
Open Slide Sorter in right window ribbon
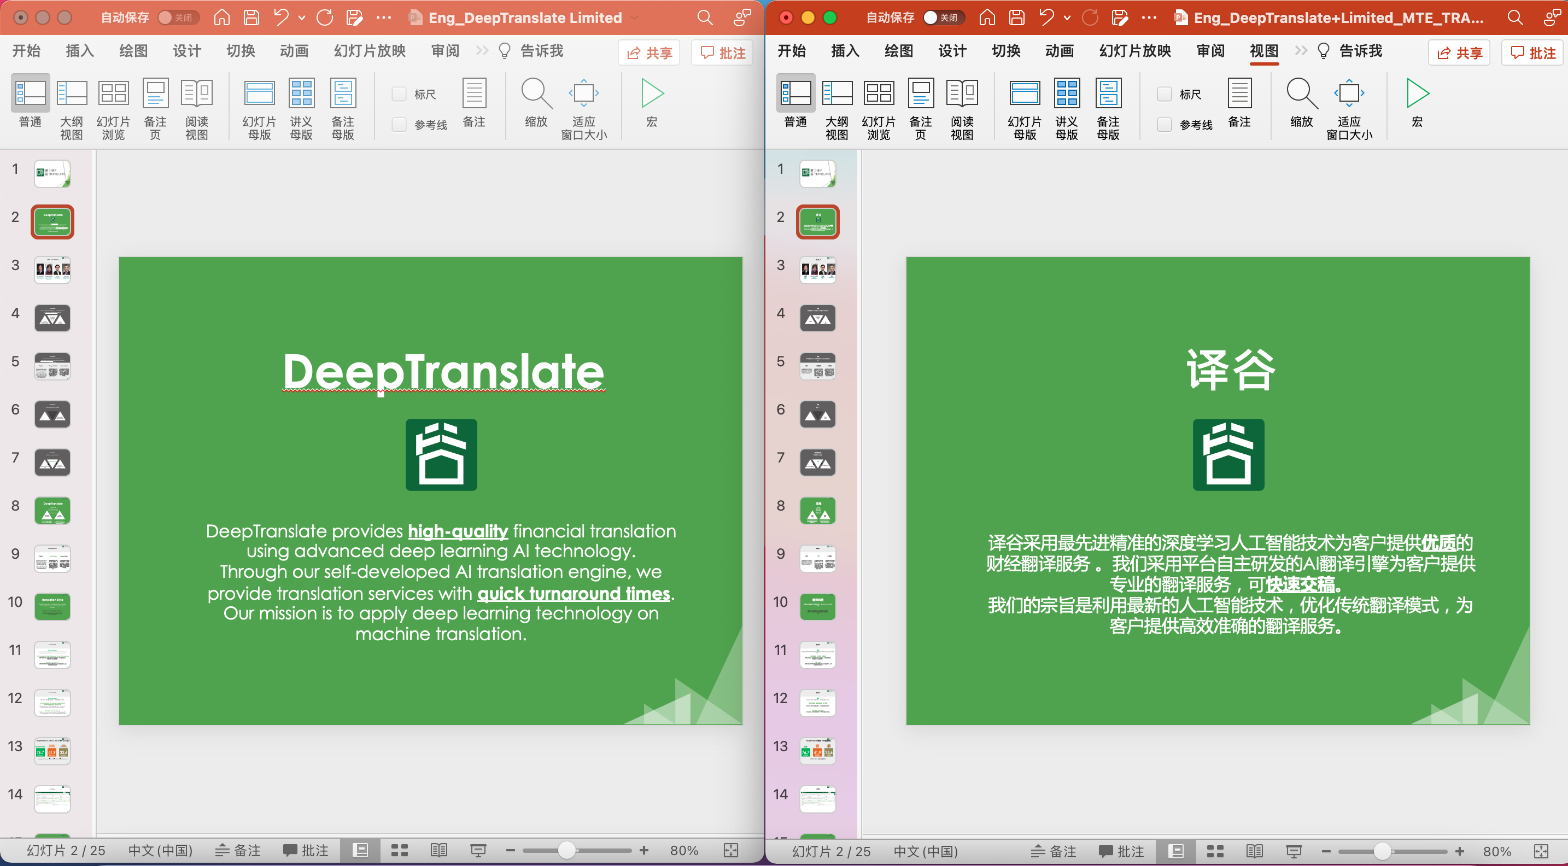(x=879, y=108)
